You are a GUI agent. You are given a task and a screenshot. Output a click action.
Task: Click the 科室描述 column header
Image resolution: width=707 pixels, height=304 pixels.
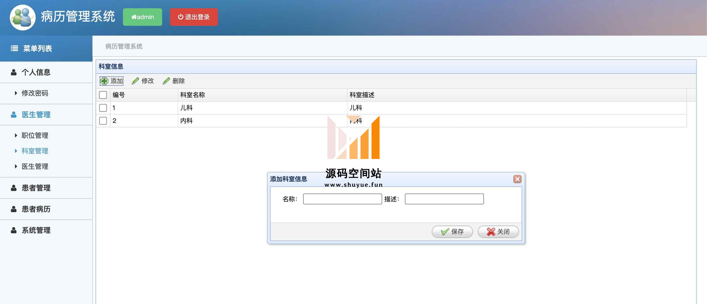pyautogui.click(x=517, y=95)
